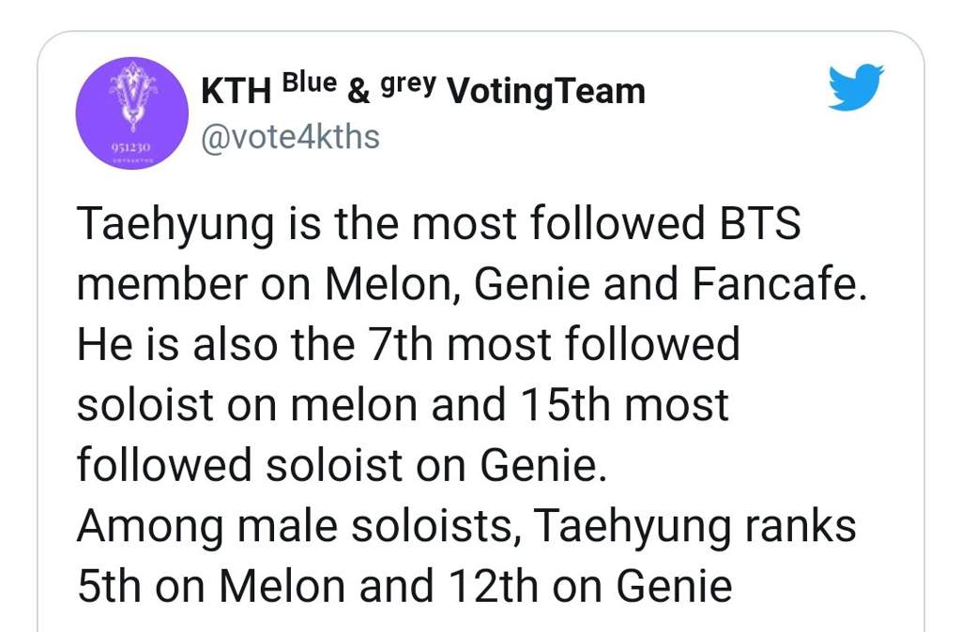Click Melon, in the second tweet line

point(393,285)
